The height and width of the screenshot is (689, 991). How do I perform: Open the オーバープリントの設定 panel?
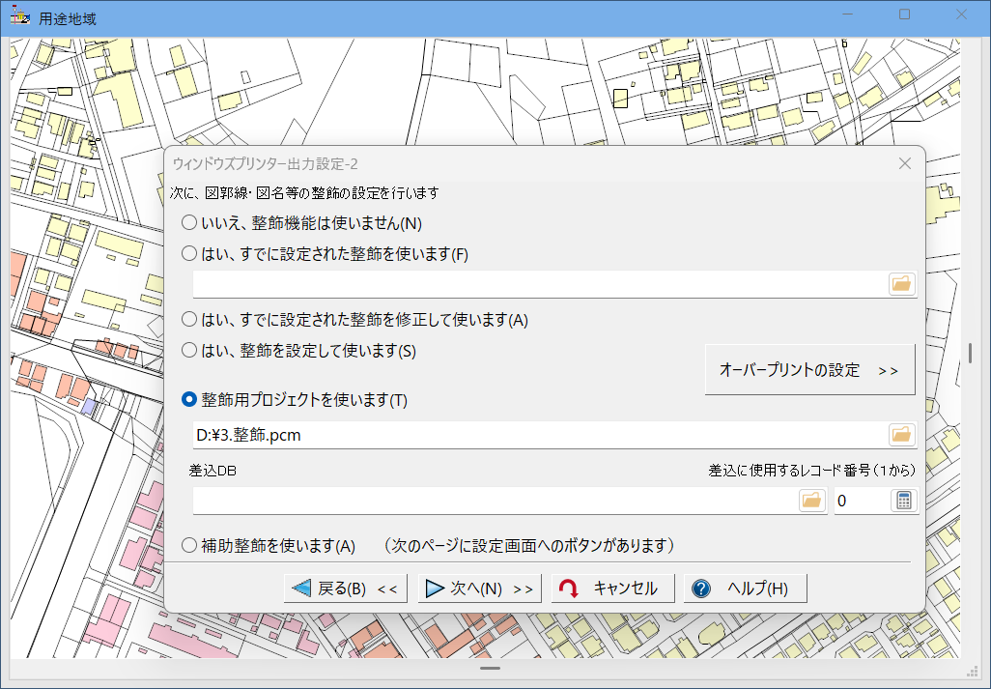pyautogui.click(x=809, y=370)
